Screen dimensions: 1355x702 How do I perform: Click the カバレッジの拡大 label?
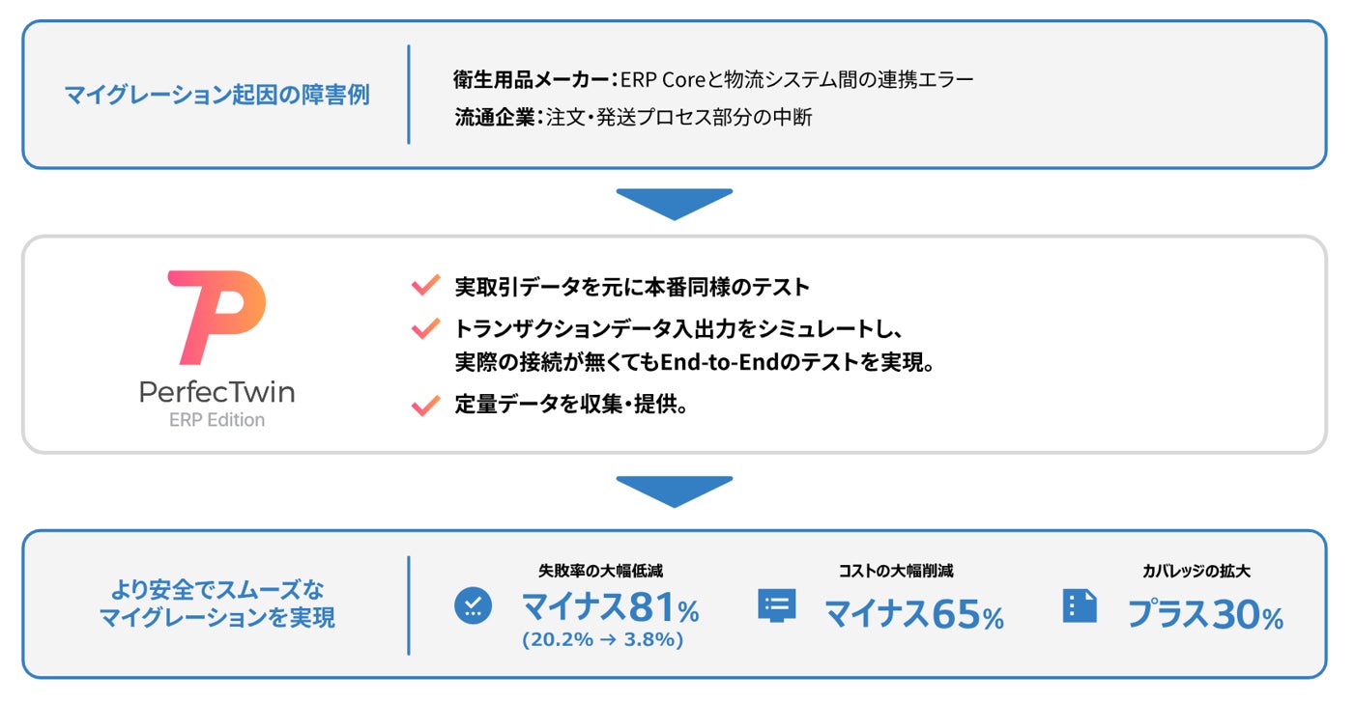click(x=1196, y=571)
